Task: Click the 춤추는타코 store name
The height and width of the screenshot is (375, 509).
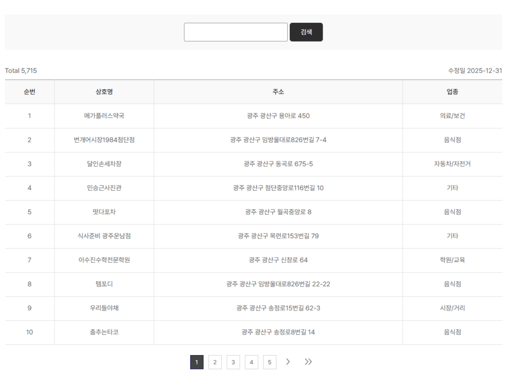Action: coord(104,332)
